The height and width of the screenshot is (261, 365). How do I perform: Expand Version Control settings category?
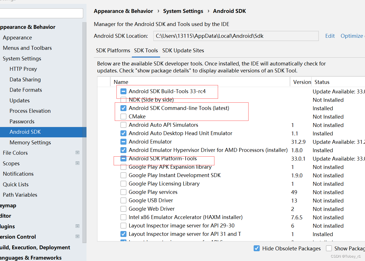(18, 237)
